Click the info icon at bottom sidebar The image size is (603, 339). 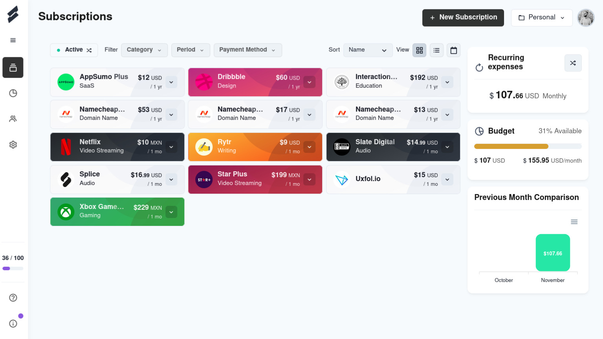pyautogui.click(x=13, y=323)
